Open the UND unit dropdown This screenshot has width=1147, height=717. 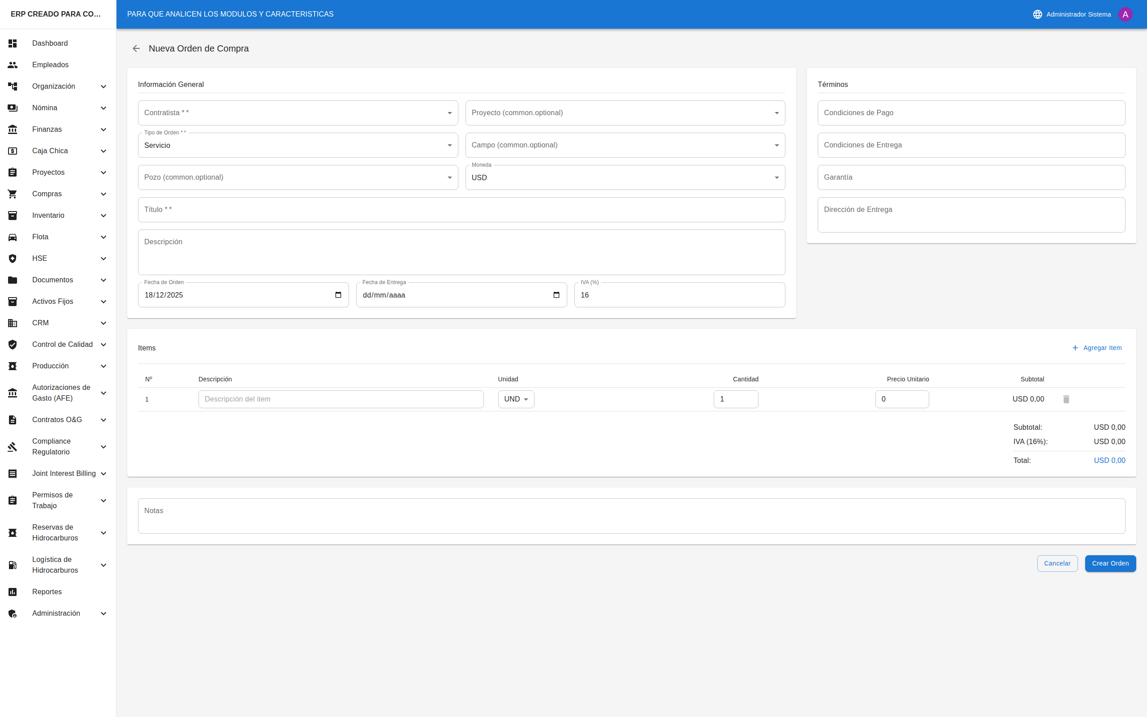(516, 399)
